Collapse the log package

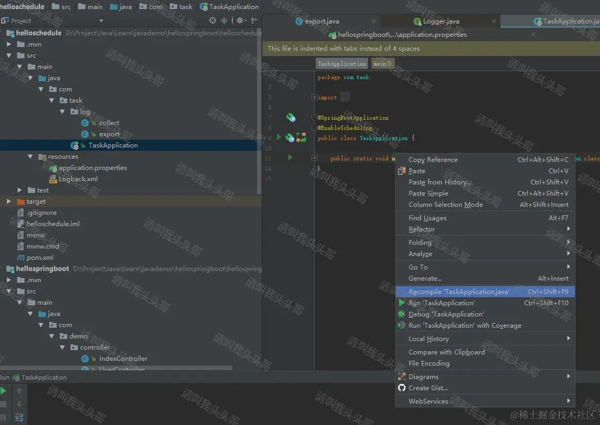(x=63, y=112)
